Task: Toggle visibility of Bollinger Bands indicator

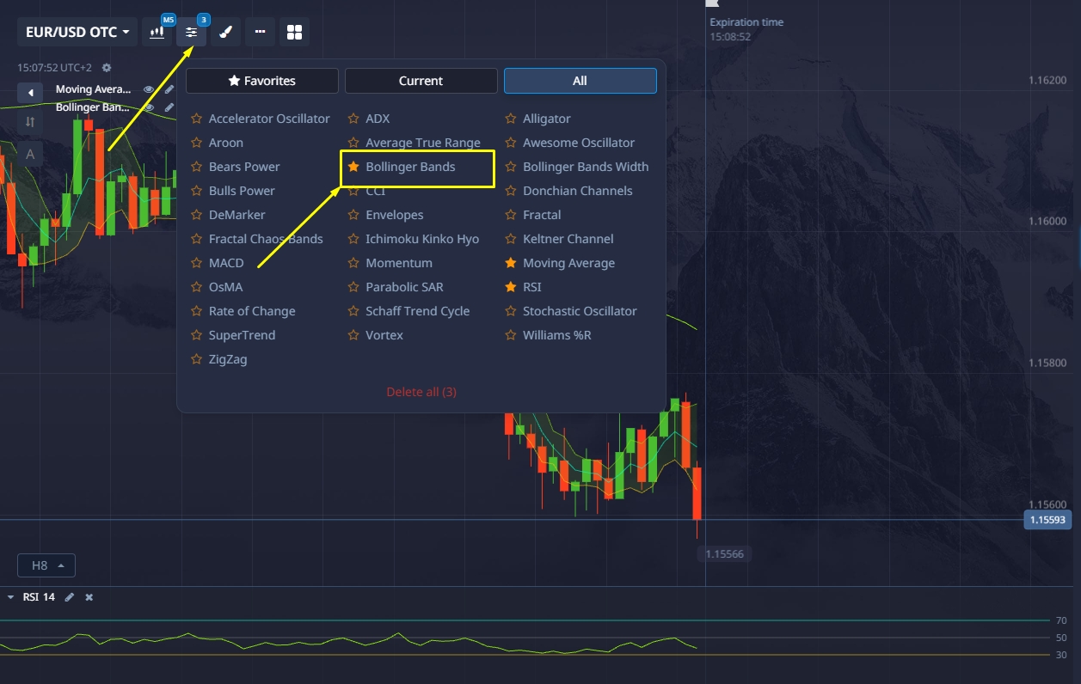Action: [x=149, y=107]
